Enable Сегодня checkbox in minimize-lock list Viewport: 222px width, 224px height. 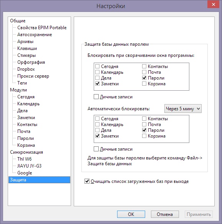(x=98, y=66)
